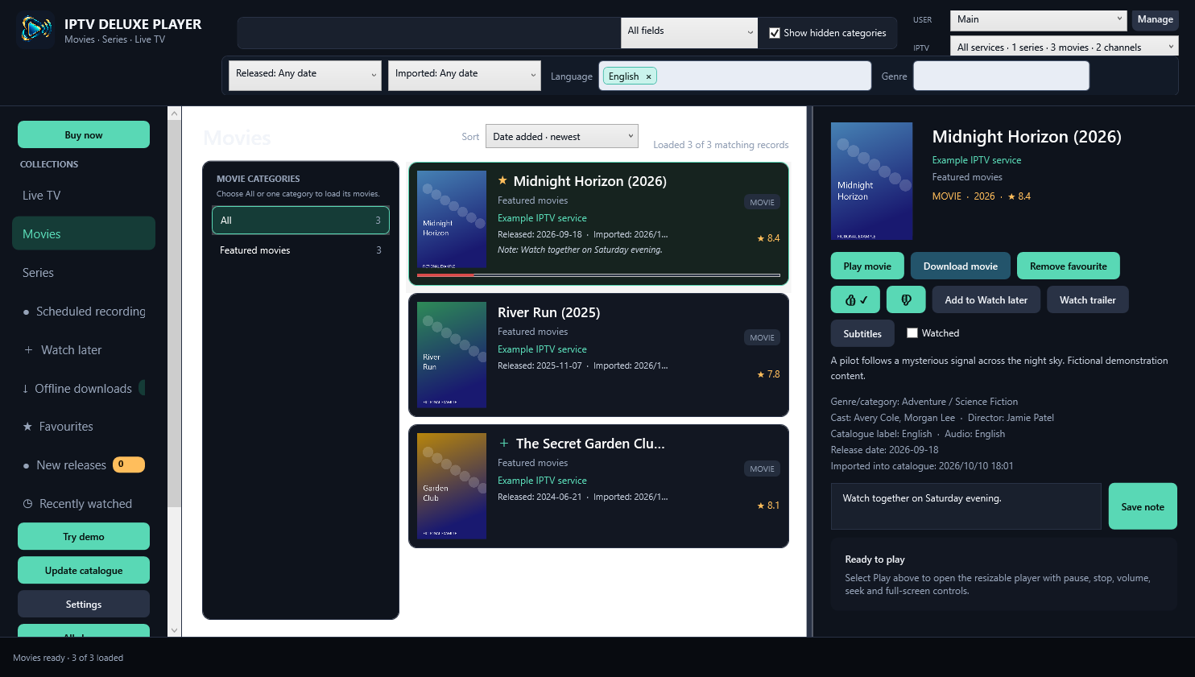Select the River Run poster thumbnail
Screen dimensions: 1195x677
(452, 355)
